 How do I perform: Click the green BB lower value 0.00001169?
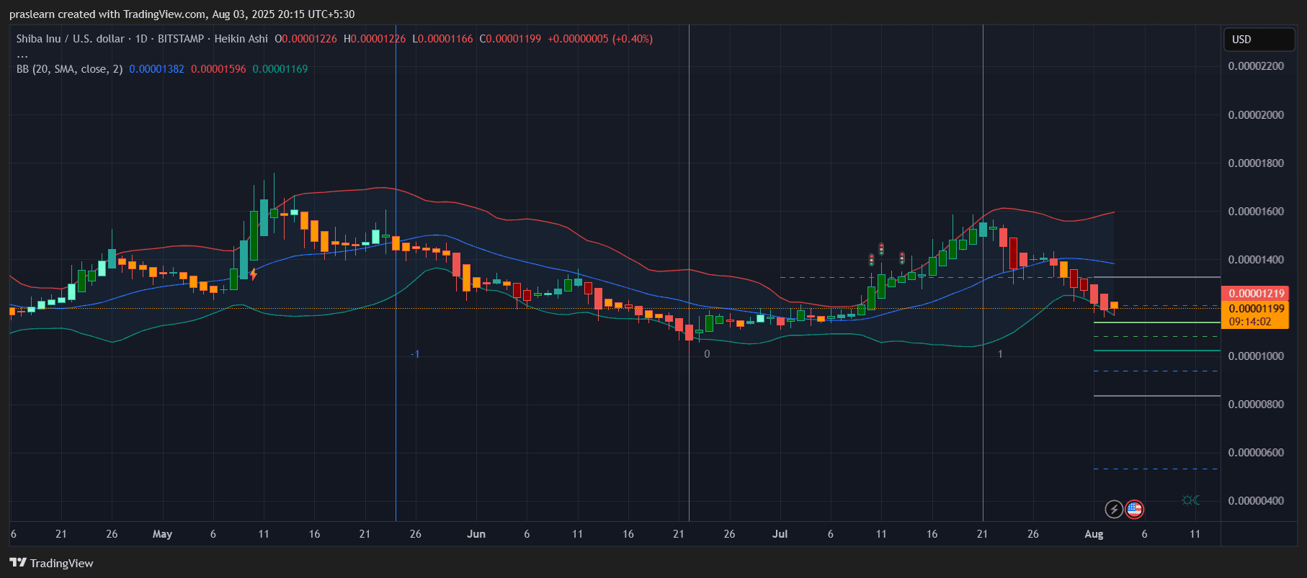280,69
